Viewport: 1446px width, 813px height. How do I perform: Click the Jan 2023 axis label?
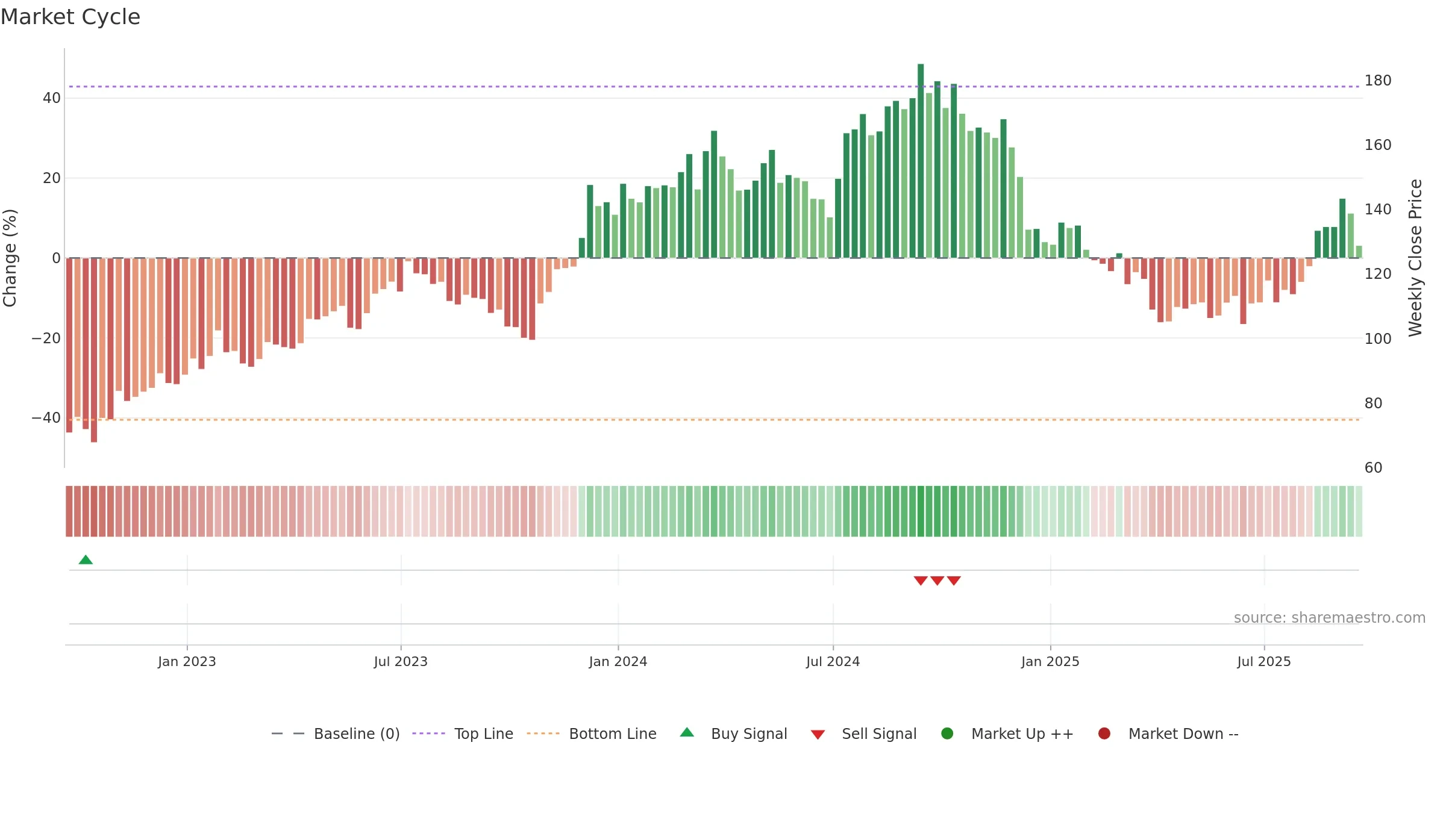point(187,662)
